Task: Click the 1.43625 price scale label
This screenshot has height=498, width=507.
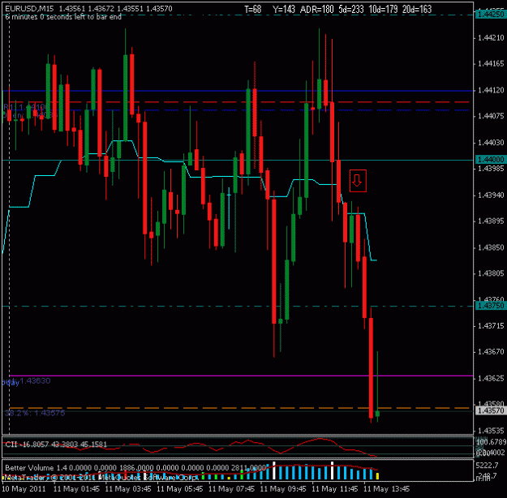Action: coord(491,378)
